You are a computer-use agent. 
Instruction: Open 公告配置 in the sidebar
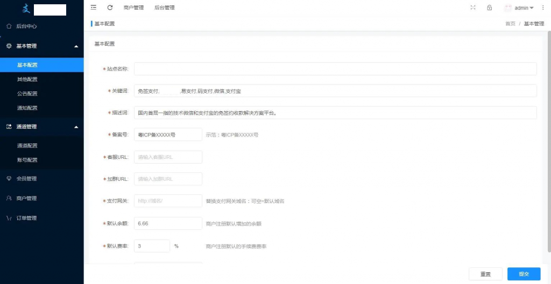27,93
